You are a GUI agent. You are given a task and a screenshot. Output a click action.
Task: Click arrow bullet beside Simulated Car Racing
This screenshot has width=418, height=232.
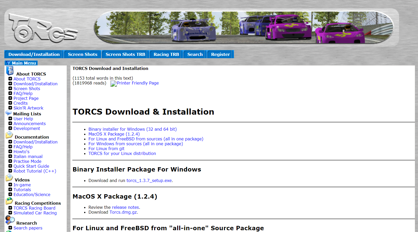pos(10,213)
